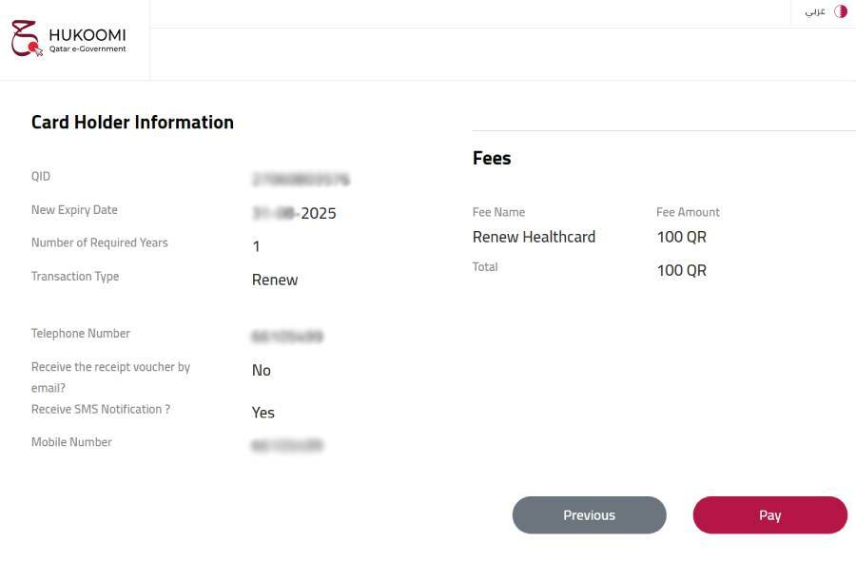Click the Fee Amount column header
Viewport: 856px width, 580px height.
coord(688,212)
